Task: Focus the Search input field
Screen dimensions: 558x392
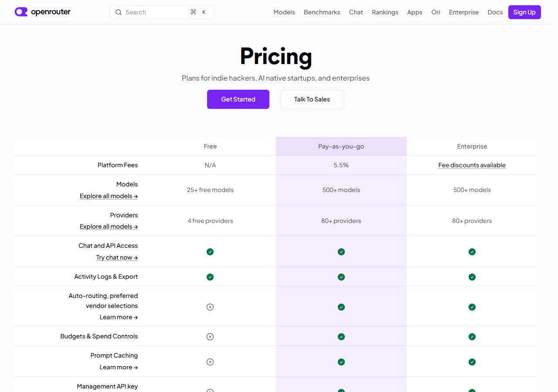Action: (x=162, y=12)
